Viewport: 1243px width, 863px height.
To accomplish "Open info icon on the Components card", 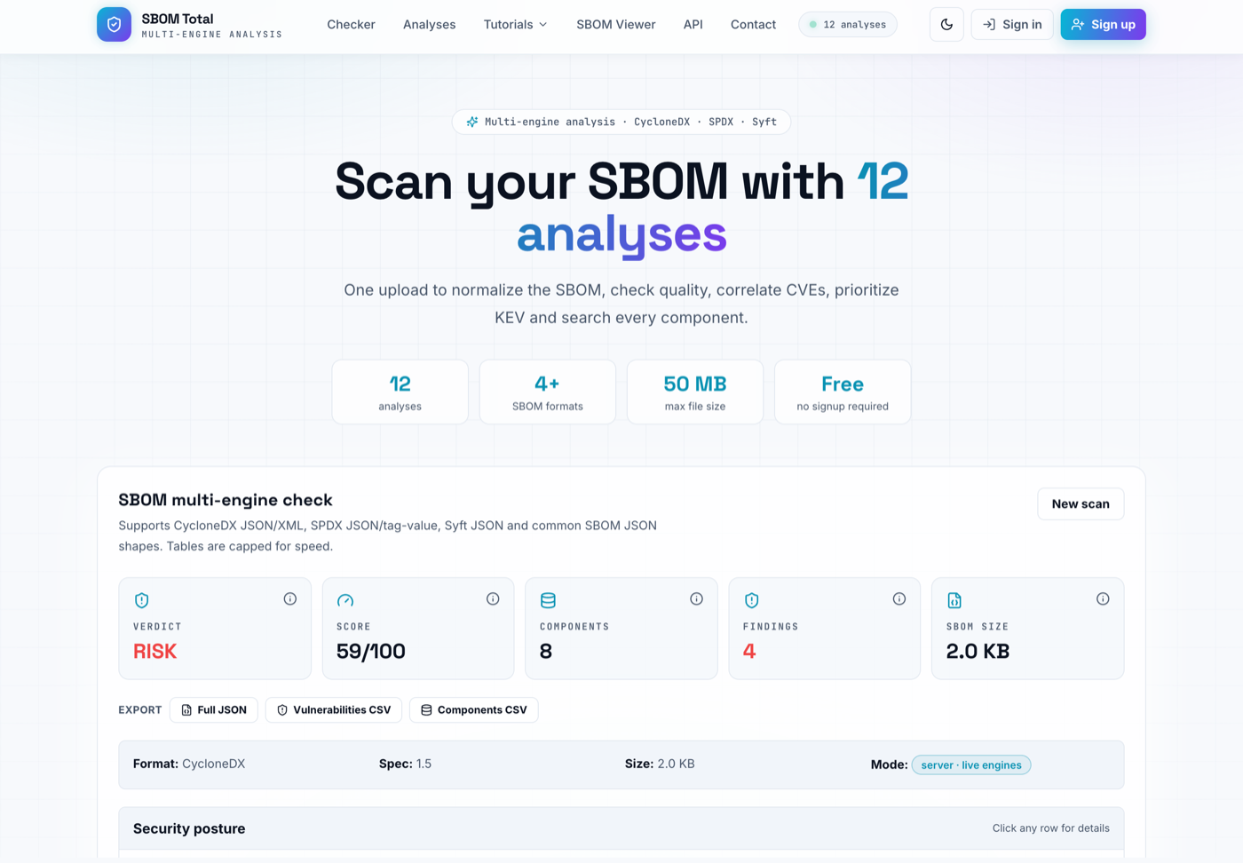I will pyautogui.click(x=696, y=599).
